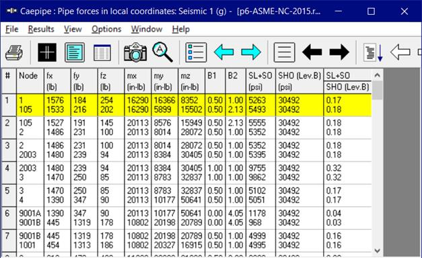This screenshot has height=258, width=422.
Task: Click the load cases lines icon
Action: 284,52
